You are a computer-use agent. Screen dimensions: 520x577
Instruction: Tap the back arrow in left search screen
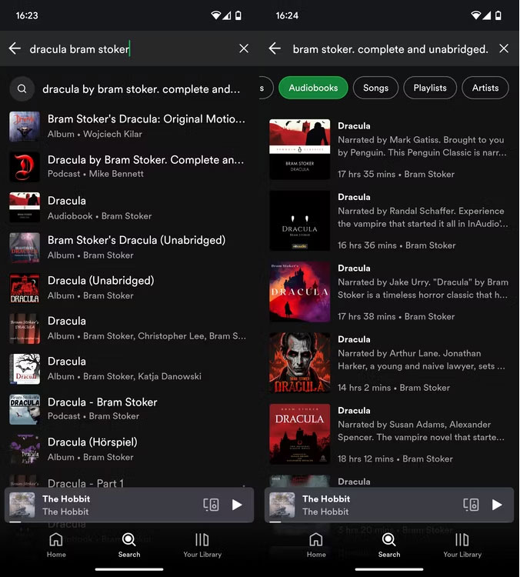15,48
